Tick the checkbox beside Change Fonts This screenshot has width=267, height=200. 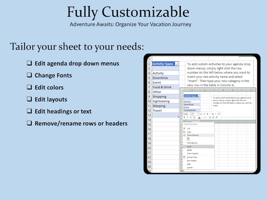(x=29, y=75)
